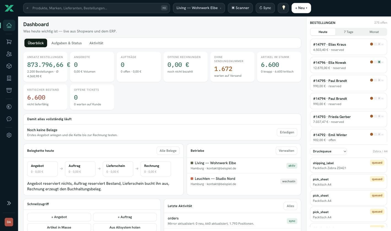This screenshot has height=231, width=391.
Task: Open settings gear in sidebar
Action: pos(9,135)
